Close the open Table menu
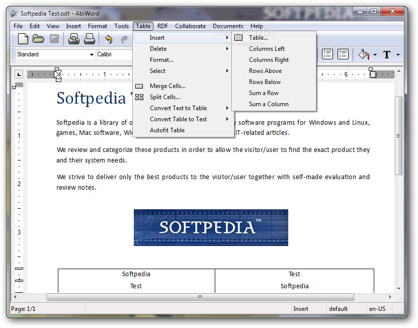 143,26
